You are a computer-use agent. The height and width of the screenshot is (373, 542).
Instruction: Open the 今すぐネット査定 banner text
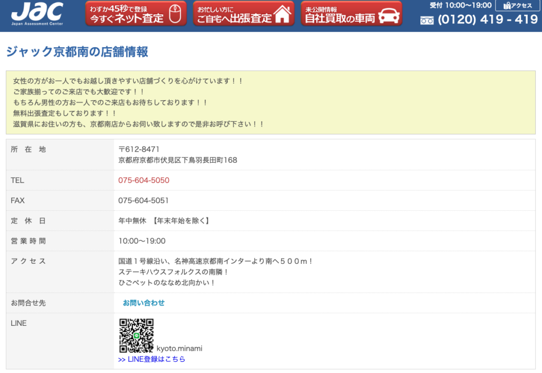click(x=127, y=18)
